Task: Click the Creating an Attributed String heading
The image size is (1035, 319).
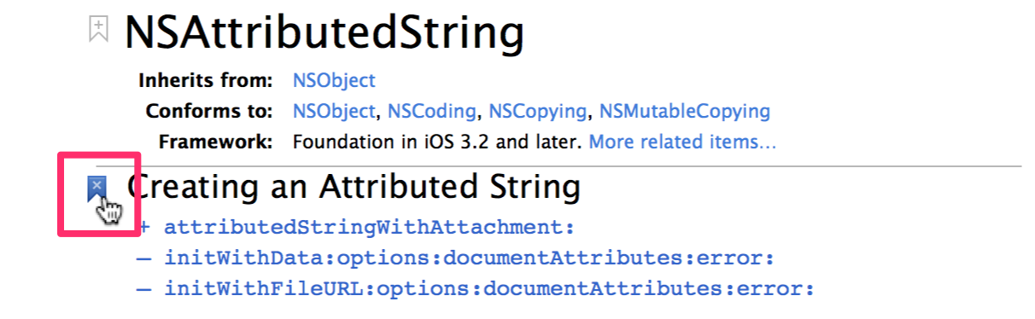Action: (354, 186)
